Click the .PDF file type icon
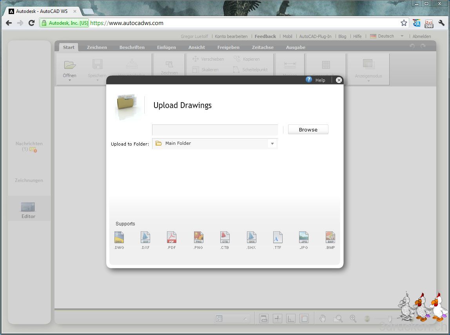This screenshot has width=450, height=335. point(172,237)
